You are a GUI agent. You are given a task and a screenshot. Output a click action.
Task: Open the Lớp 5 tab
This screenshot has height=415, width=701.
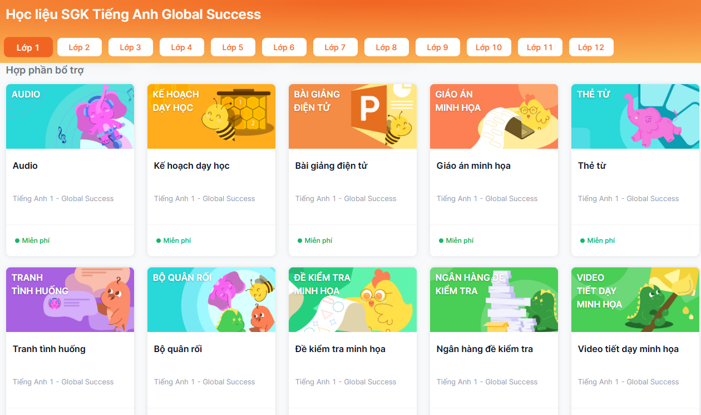233,47
